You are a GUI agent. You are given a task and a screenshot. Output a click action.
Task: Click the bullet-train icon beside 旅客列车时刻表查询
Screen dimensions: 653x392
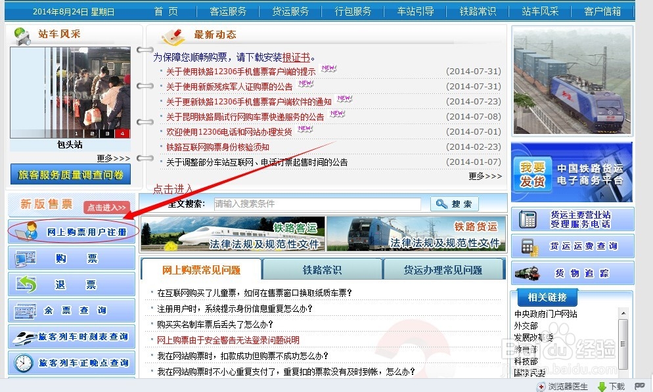point(24,338)
